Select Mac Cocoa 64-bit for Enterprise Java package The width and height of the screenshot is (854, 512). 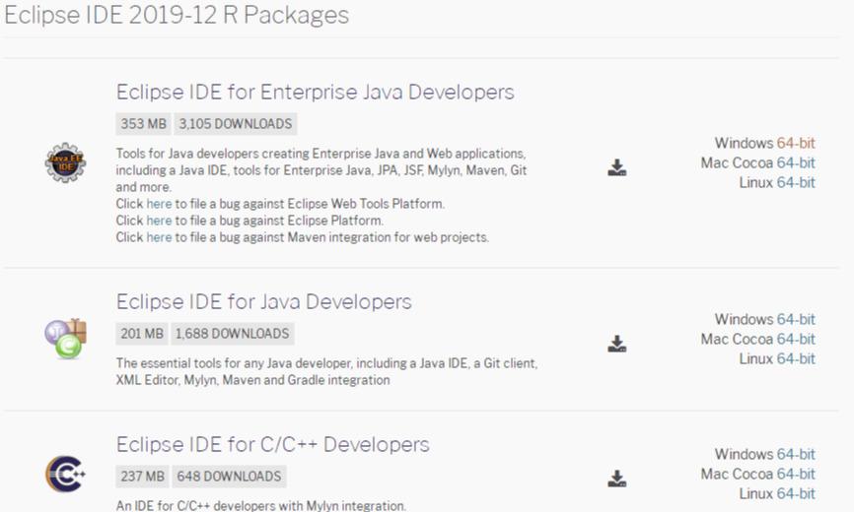point(796,162)
